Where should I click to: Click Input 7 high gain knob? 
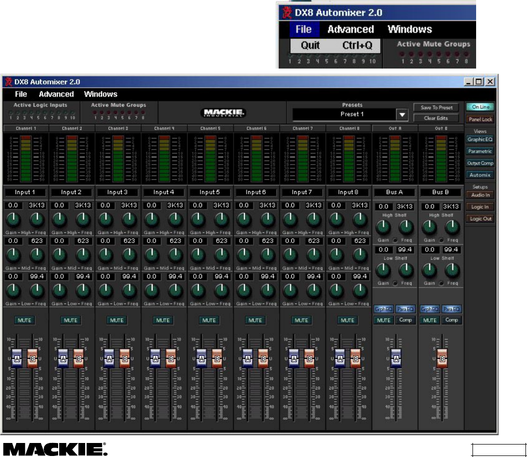tap(290, 220)
